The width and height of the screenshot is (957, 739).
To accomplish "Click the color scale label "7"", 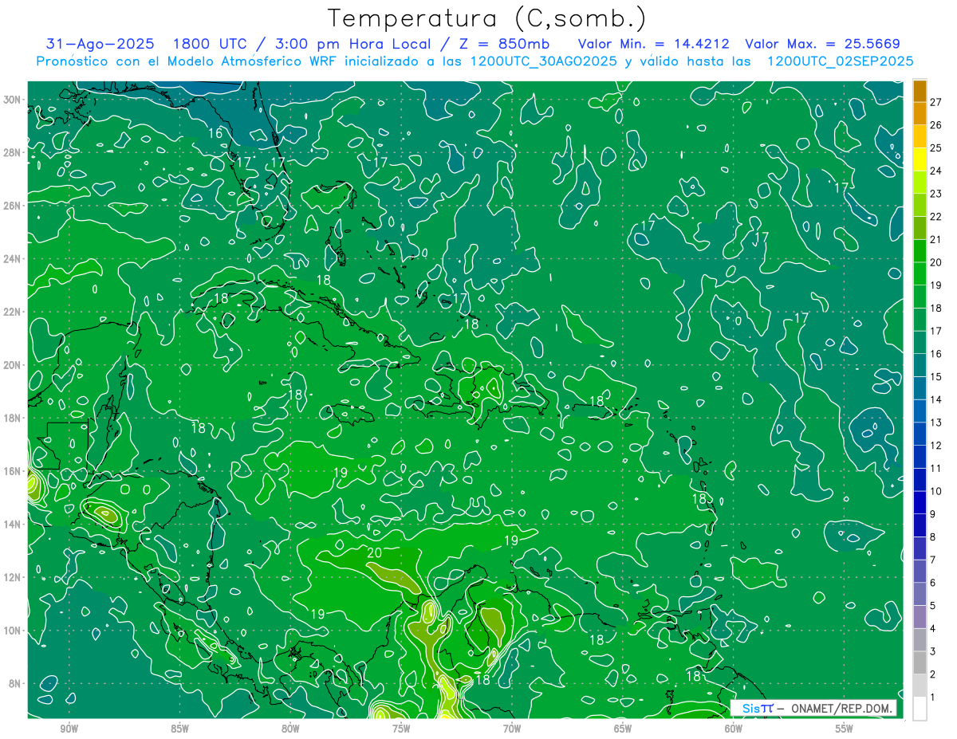I will [x=933, y=560].
